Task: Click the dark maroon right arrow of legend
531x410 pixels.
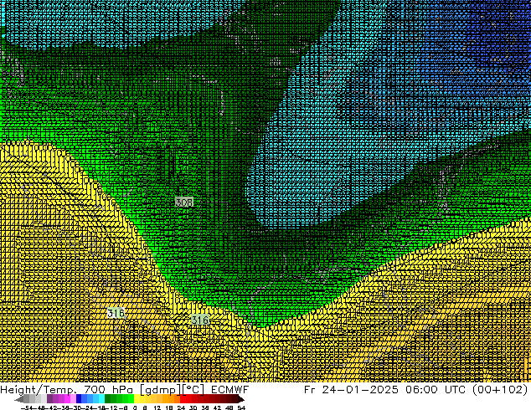Action: (241, 399)
